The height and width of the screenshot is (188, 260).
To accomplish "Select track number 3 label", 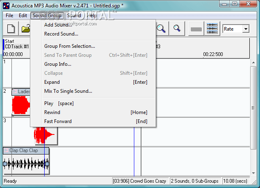I will pos(5,121).
